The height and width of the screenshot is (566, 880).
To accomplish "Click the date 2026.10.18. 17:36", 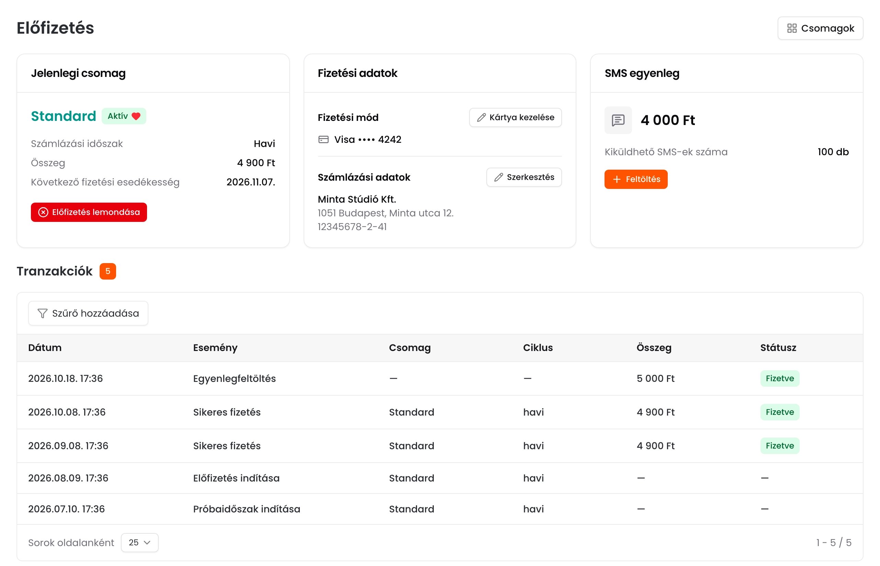I will (x=65, y=378).
